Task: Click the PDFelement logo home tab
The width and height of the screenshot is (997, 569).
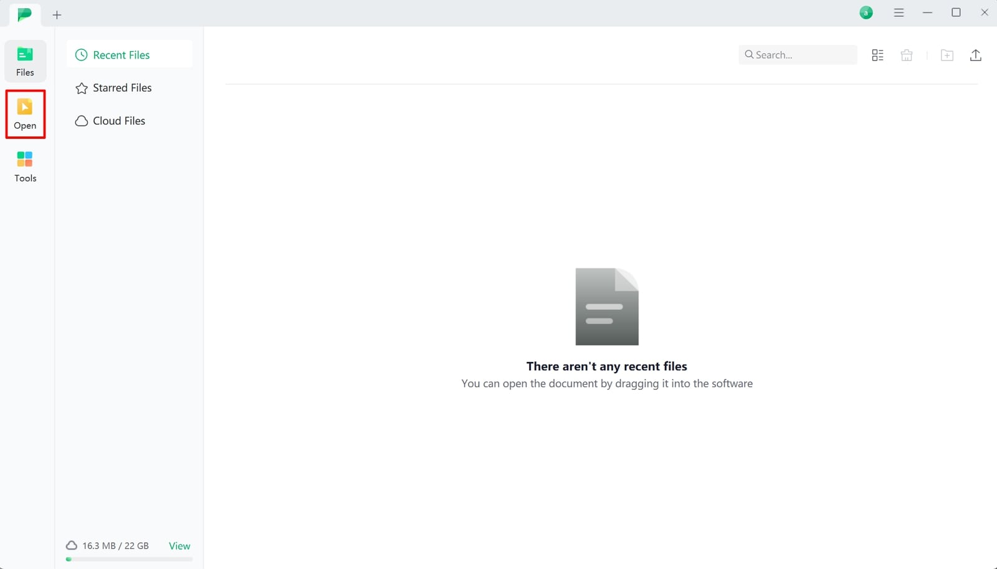Action: click(x=24, y=14)
